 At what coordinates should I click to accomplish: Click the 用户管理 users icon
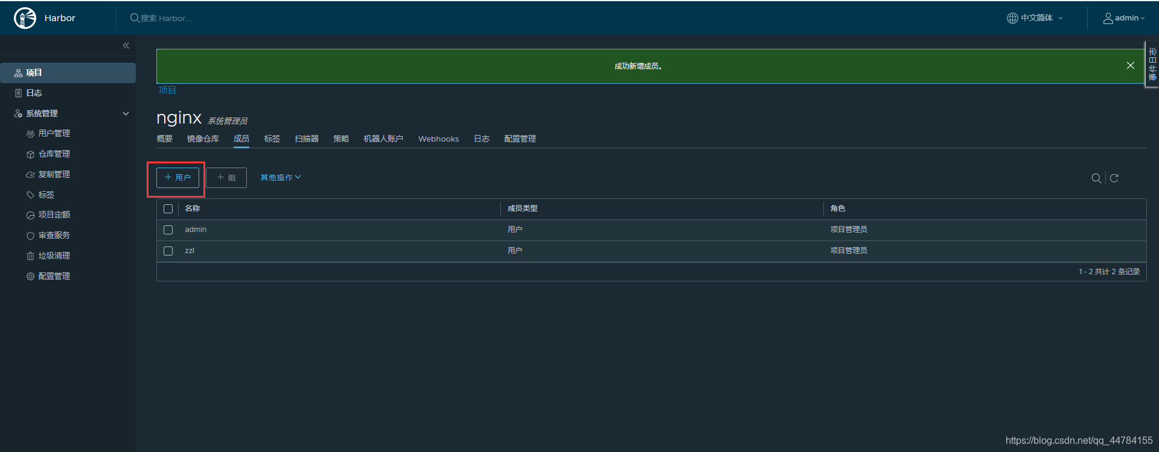pyautogui.click(x=30, y=134)
